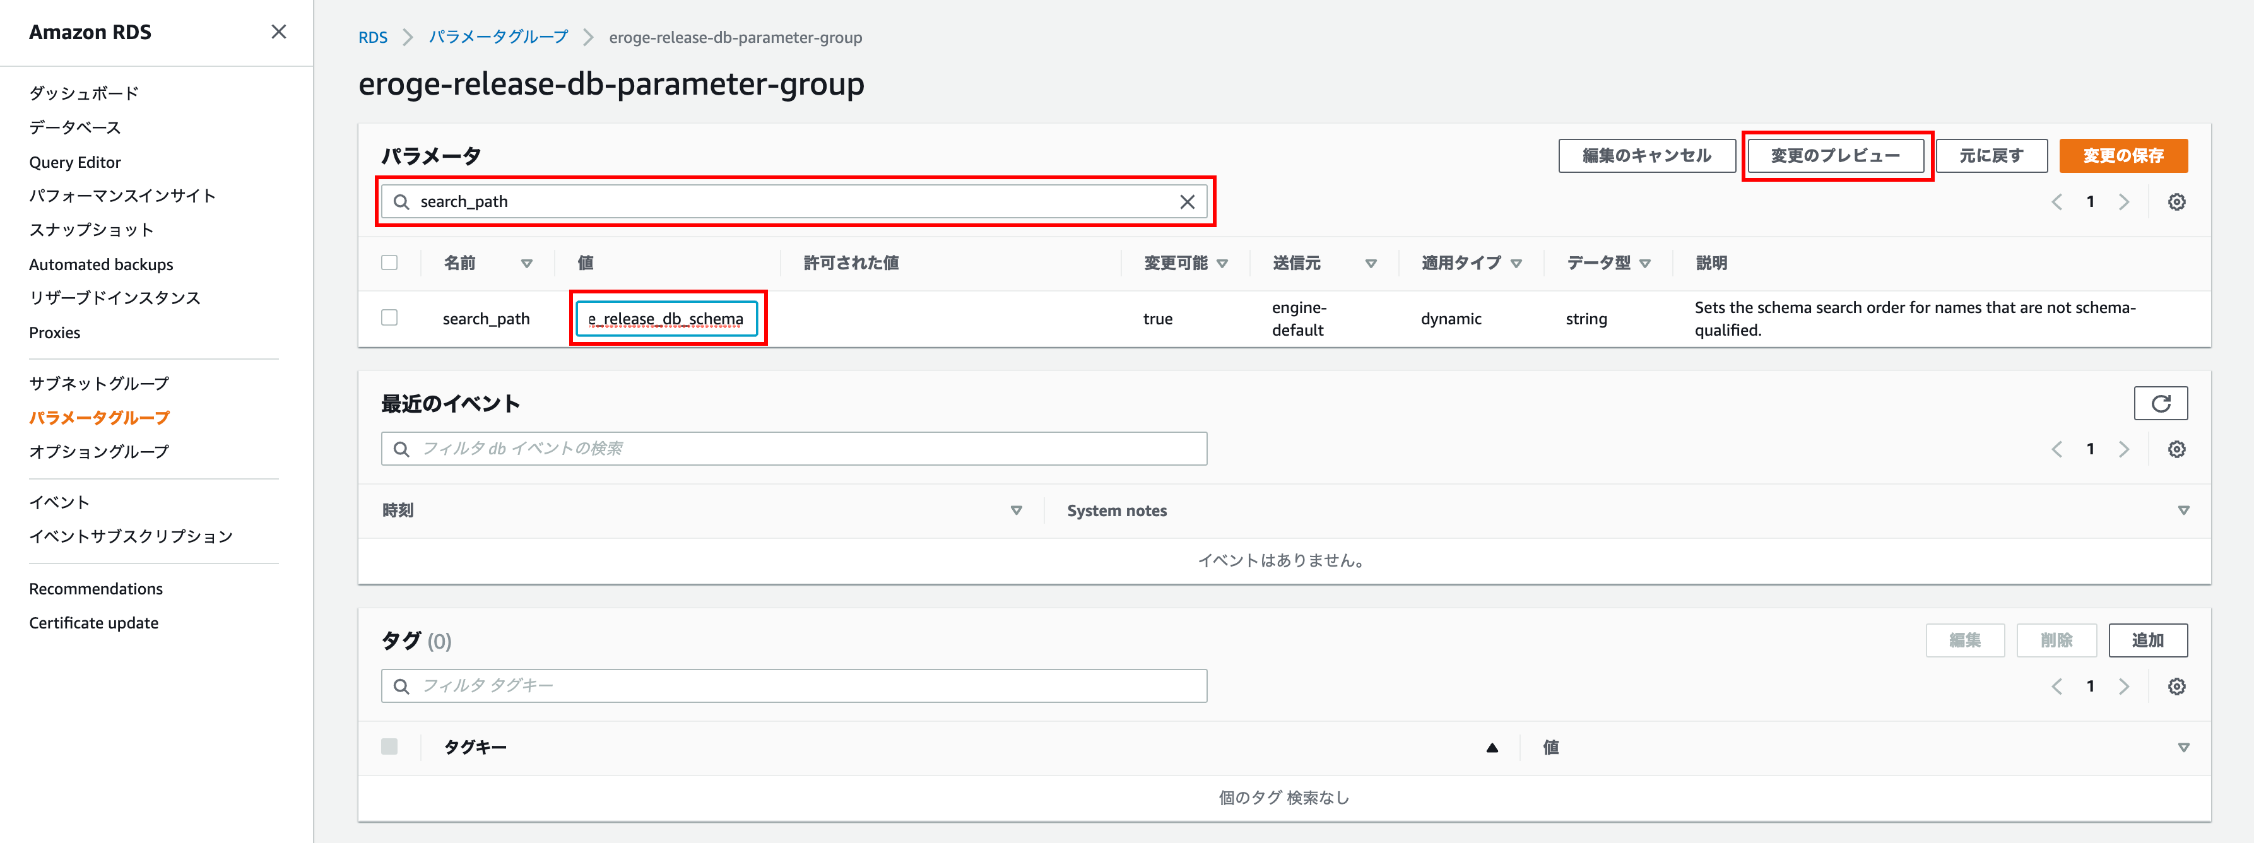Screen dimensions: 2254x843
Task: Go to next page of parameters
Action: 2123,201
